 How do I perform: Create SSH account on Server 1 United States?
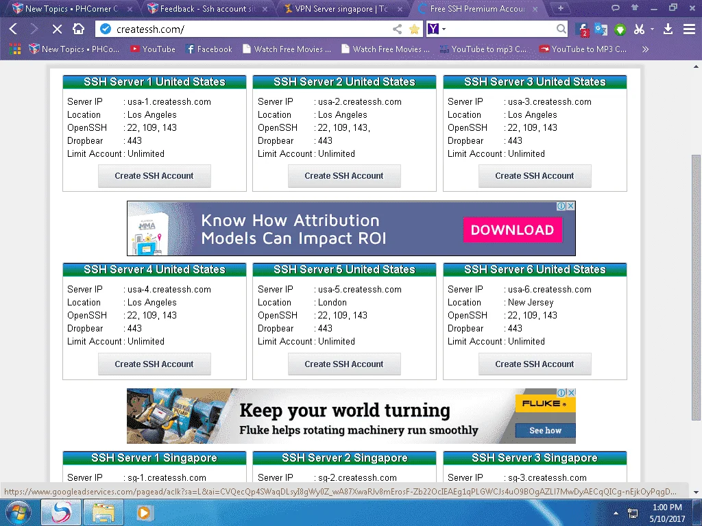pyautogui.click(x=154, y=176)
